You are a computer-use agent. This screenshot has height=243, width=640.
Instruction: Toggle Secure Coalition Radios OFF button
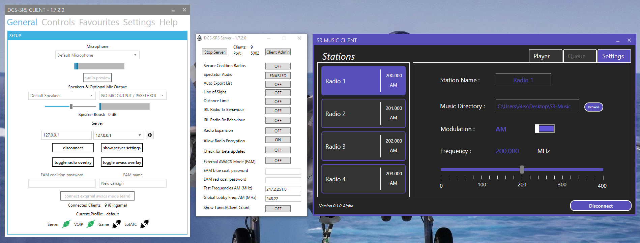pyautogui.click(x=278, y=66)
